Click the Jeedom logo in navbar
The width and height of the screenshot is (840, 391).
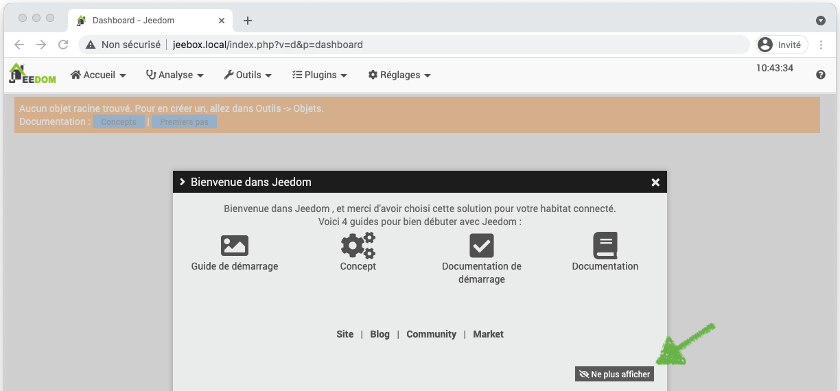pos(32,74)
